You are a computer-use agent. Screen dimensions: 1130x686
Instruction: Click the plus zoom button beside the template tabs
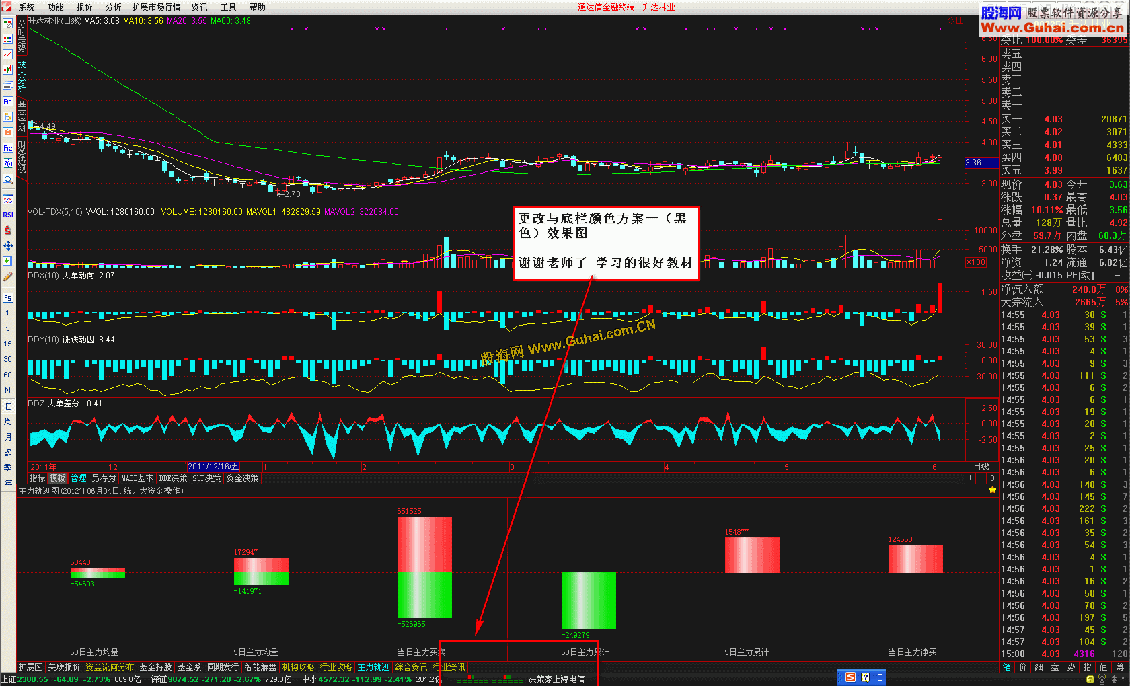coord(970,478)
